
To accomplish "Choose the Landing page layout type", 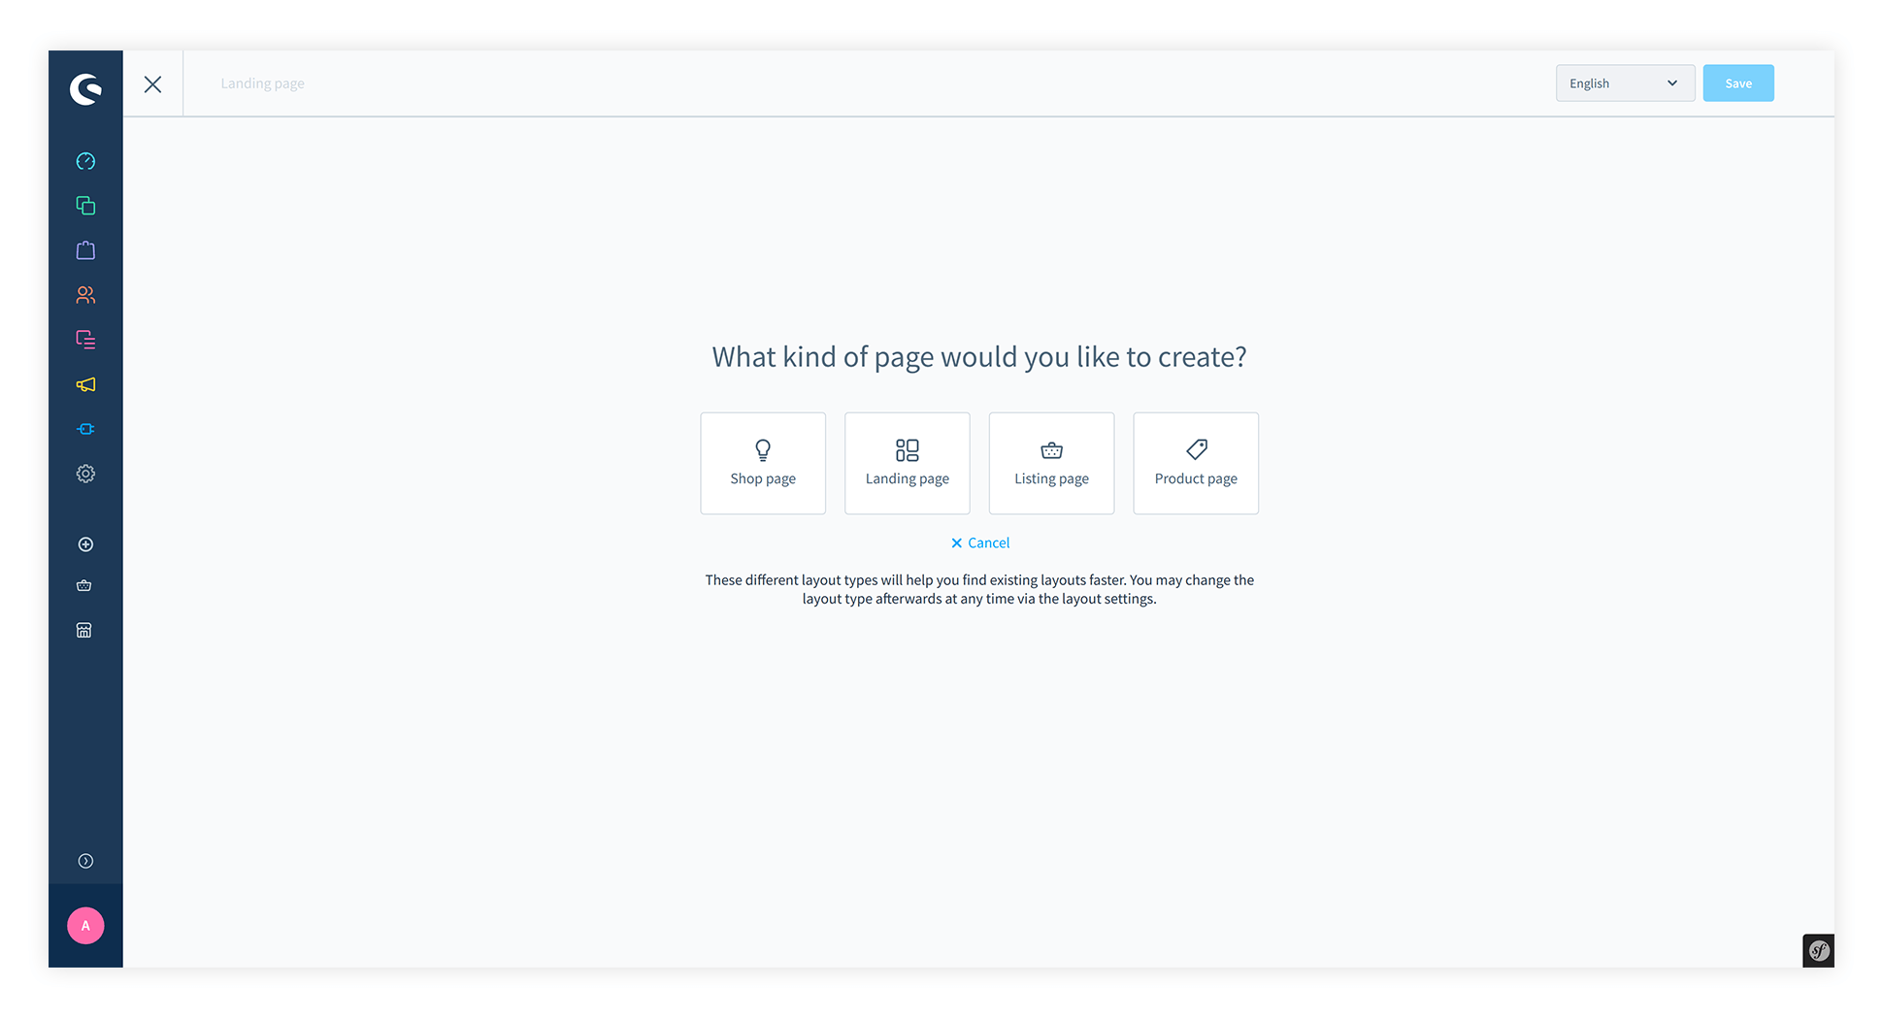I will (907, 463).
